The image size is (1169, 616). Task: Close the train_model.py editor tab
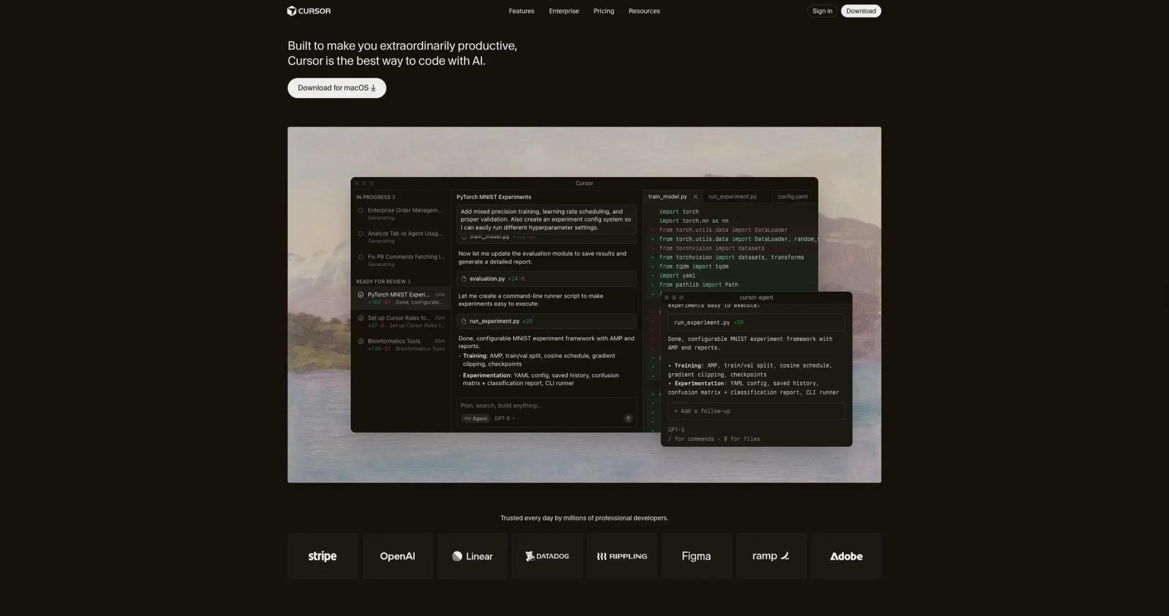[x=695, y=197]
